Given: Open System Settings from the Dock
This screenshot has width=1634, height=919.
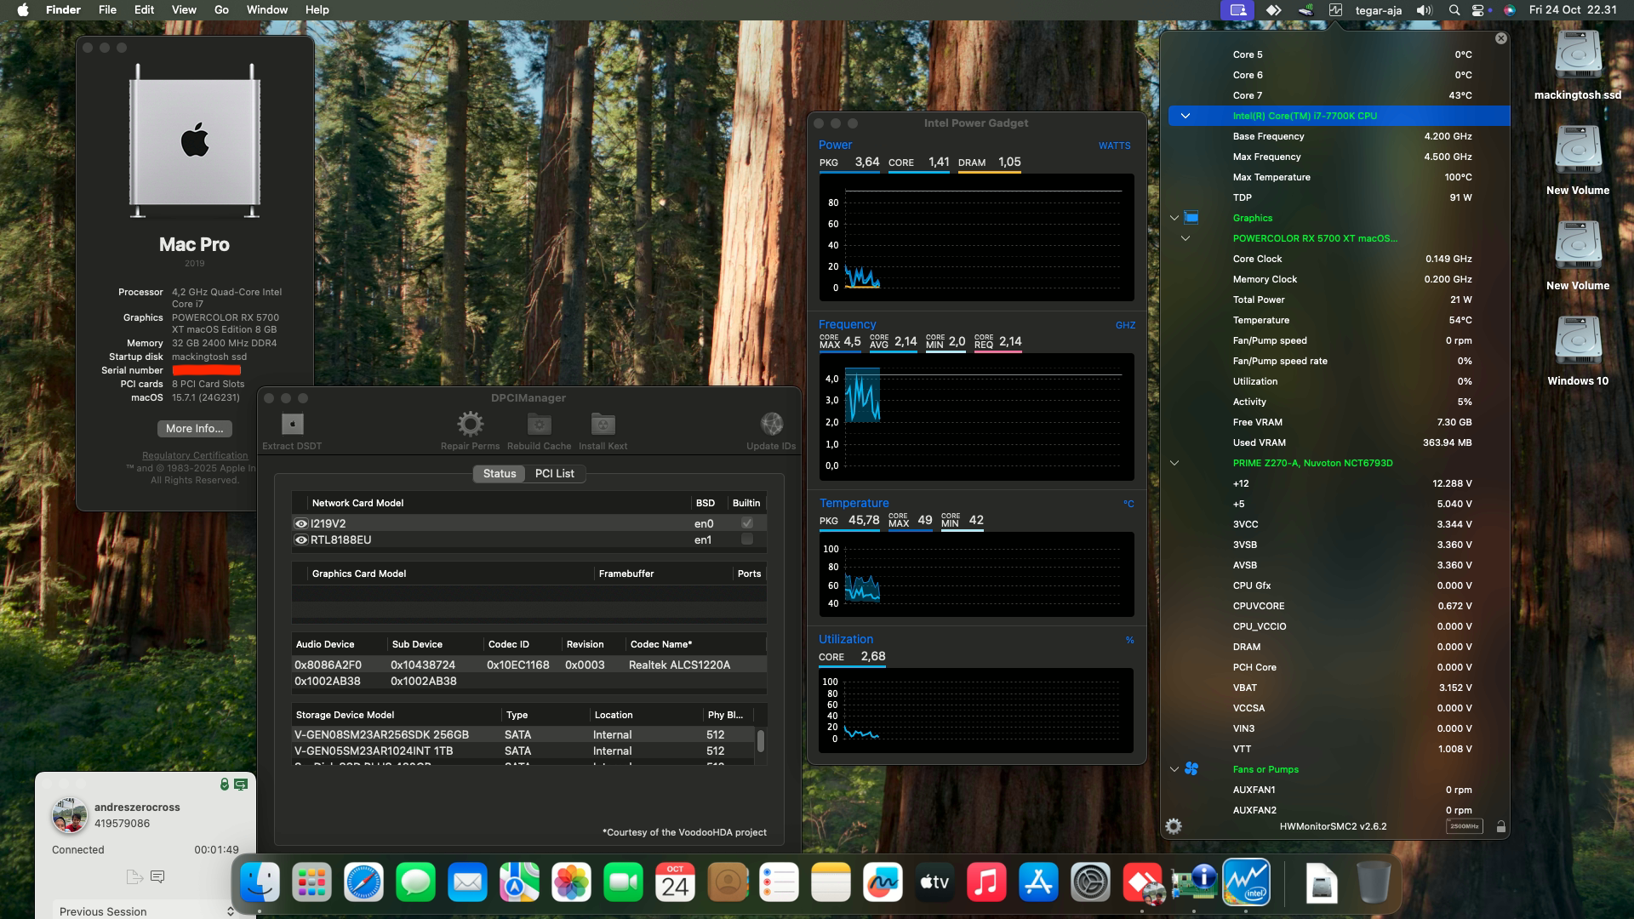Looking at the screenshot, I should [1090, 882].
